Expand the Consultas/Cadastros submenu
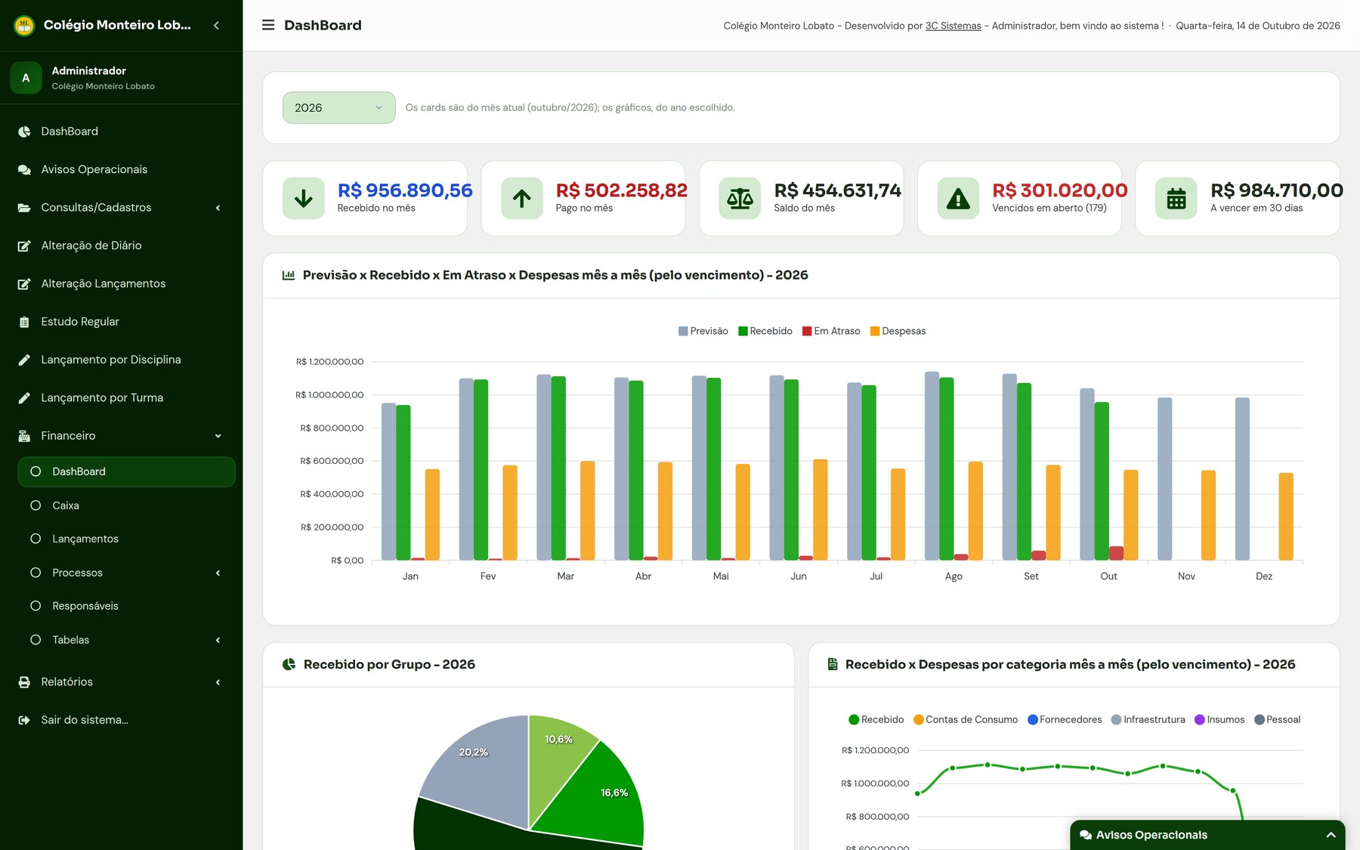 pos(121,207)
